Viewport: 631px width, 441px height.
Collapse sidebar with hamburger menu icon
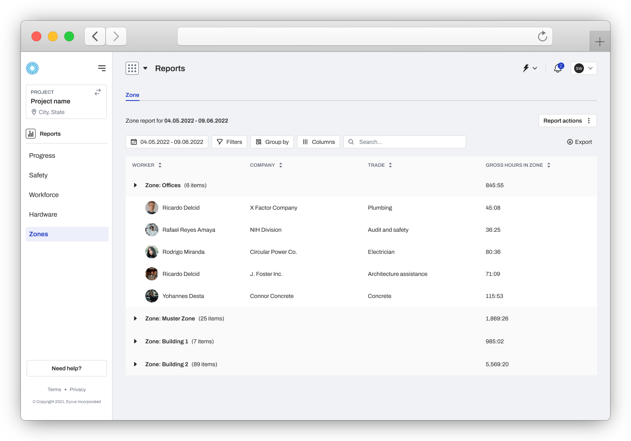click(102, 68)
